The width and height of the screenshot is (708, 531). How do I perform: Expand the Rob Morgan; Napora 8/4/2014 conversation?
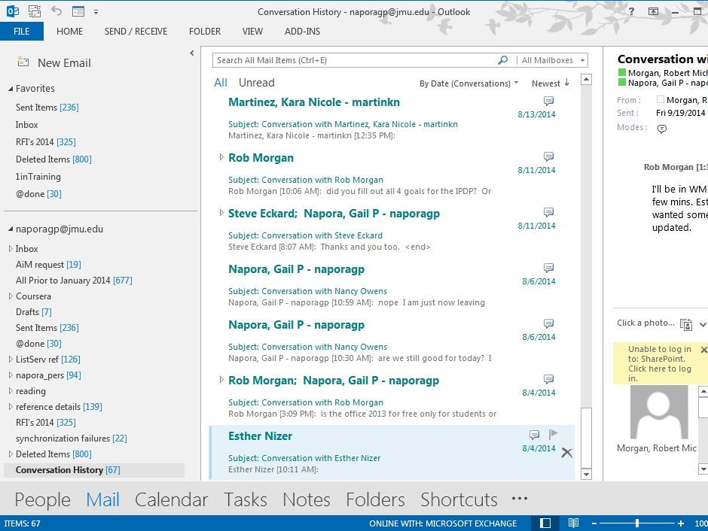[221, 380]
